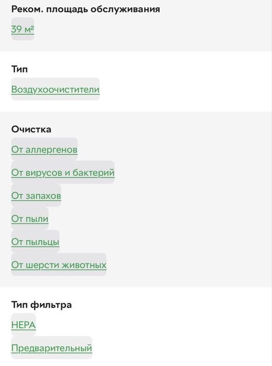Follow the От пыльцы link

click(35, 242)
